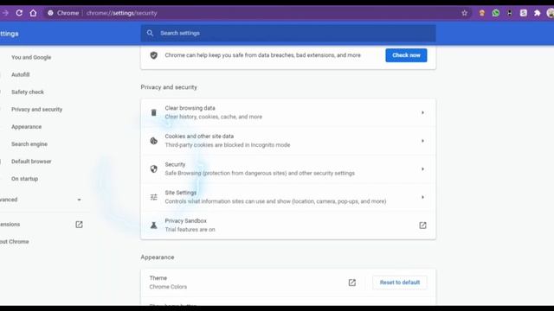Bookmark this page with the star icon
The image size is (554, 311).
464,13
